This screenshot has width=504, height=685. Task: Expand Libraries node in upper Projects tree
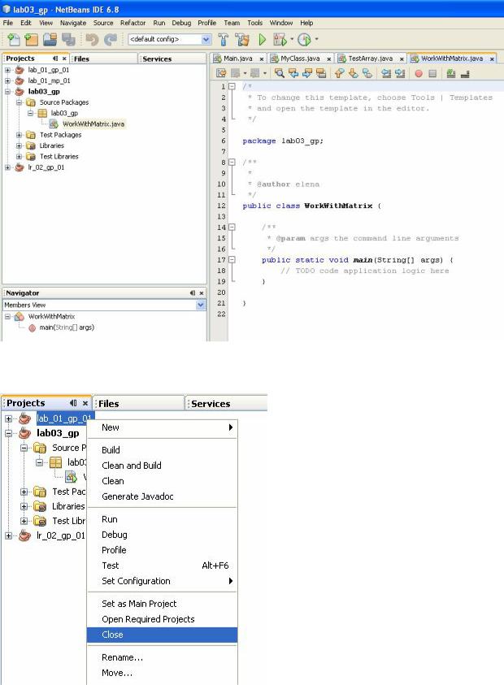[x=19, y=146]
